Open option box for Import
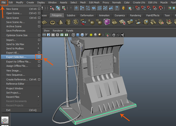 [x=39, y=40]
